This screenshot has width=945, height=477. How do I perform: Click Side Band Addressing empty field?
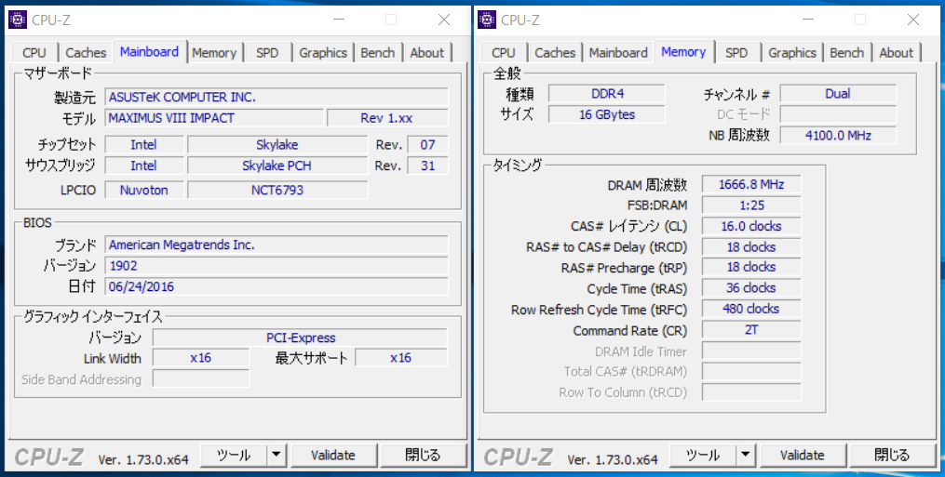click(201, 378)
